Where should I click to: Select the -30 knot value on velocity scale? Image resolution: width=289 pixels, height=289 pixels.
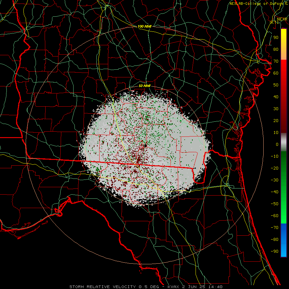[275, 180]
